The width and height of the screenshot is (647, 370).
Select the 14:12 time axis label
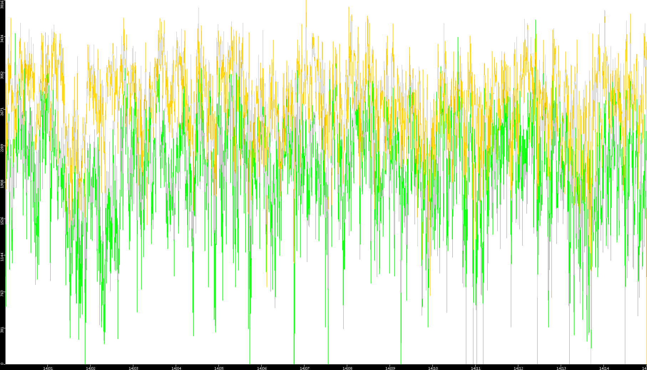(518, 368)
